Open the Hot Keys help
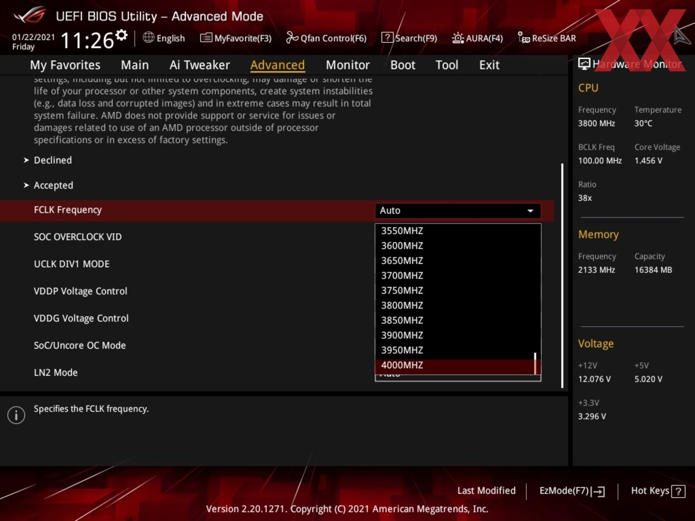This screenshot has height=521, width=695. click(x=658, y=491)
